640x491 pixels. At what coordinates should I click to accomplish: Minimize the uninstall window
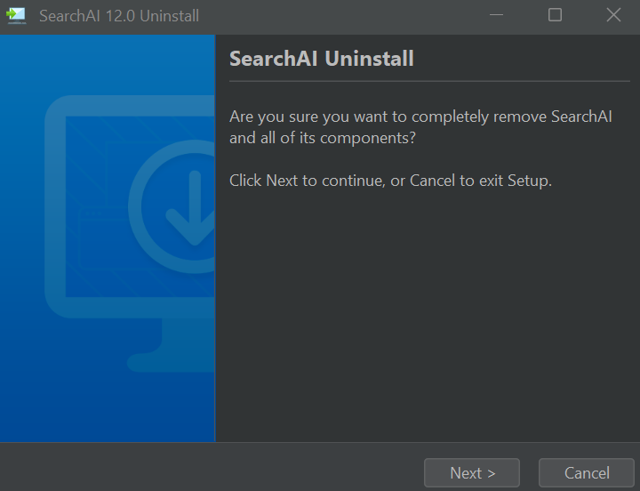(x=496, y=15)
